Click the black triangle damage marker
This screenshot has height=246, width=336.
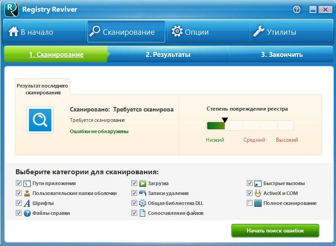point(225,120)
